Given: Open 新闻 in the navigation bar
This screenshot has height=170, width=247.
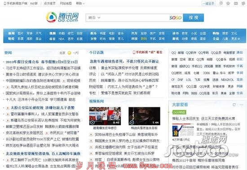Looking at the screenshot, I should tap(11, 33).
